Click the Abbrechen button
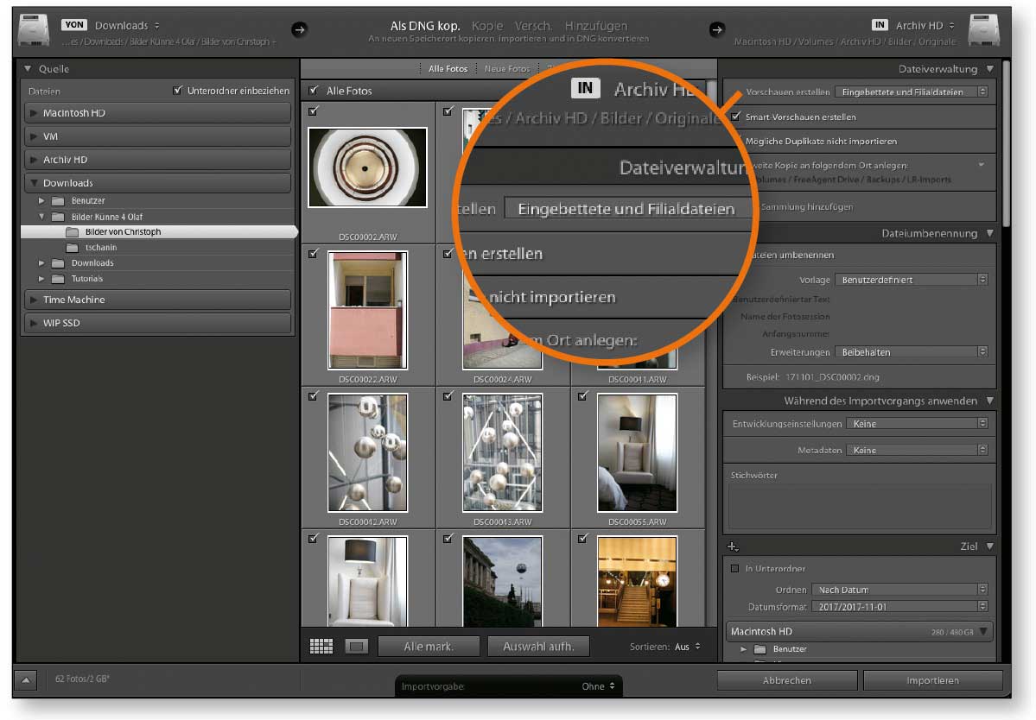Screen dimensions: 1036x720 coord(786,680)
